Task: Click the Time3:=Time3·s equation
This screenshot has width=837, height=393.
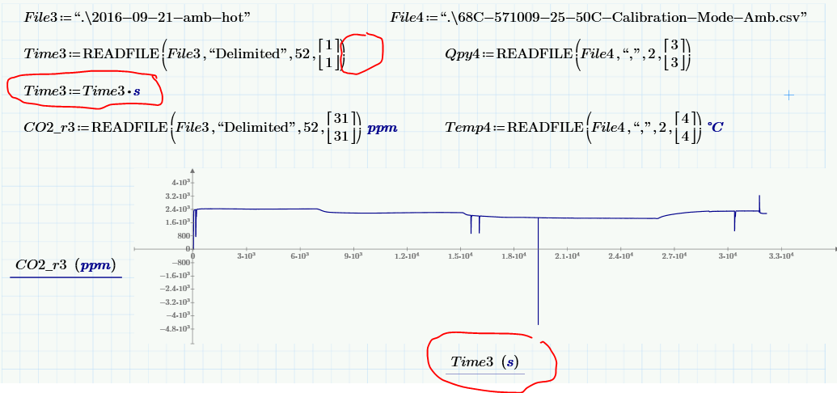Action: (82, 91)
